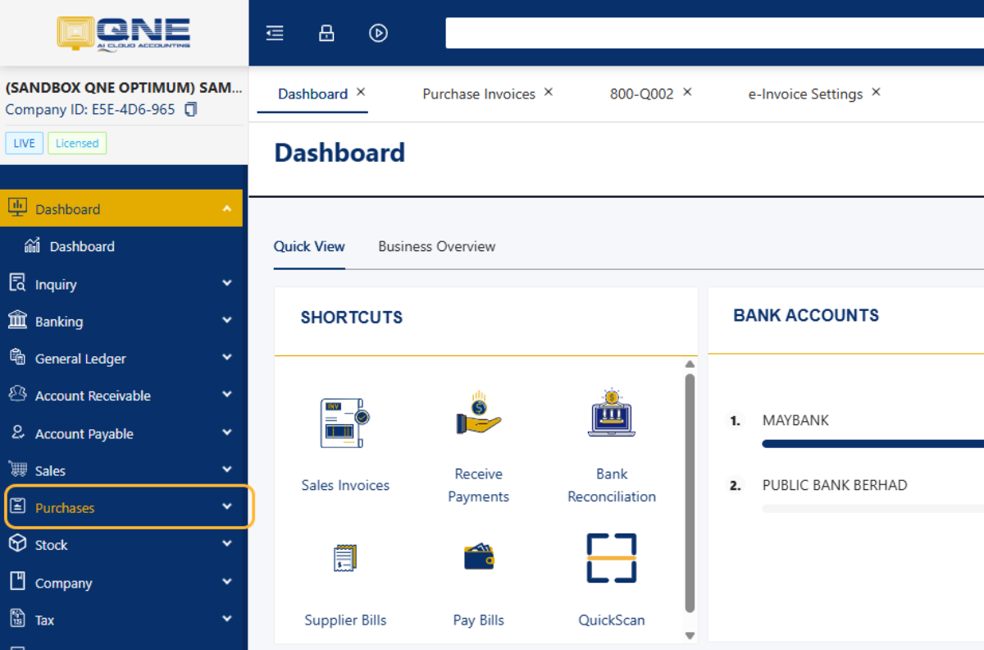The image size is (984, 650).
Task: Click the Supplier Bills shortcut label
Action: coord(345,620)
